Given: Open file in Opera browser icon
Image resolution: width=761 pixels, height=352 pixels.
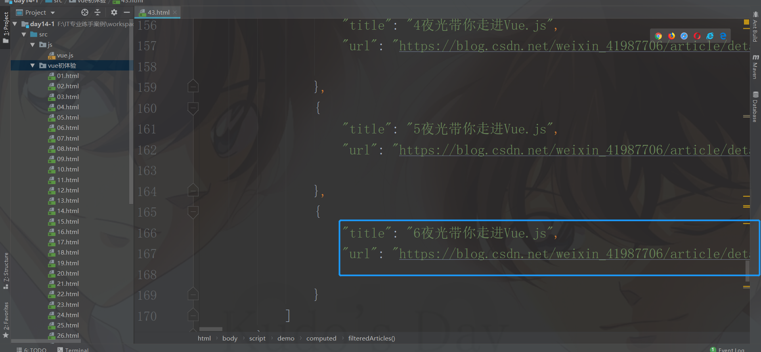Looking at the screenshot, I should [697, 36].
